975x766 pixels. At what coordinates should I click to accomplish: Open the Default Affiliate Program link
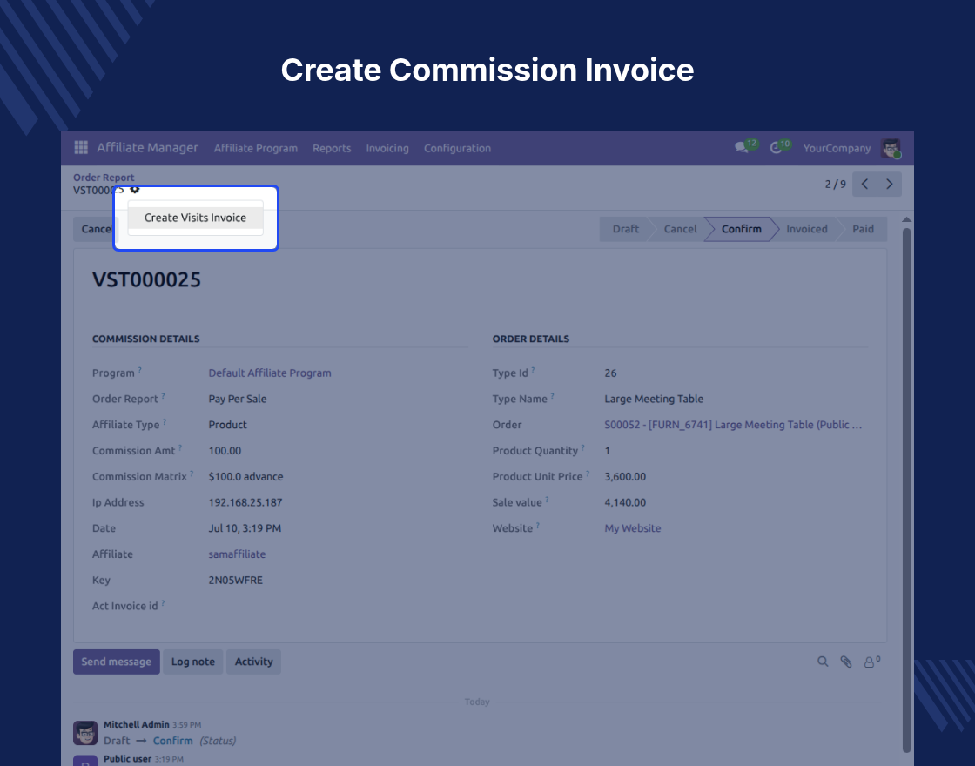click(x=270, y=373)
